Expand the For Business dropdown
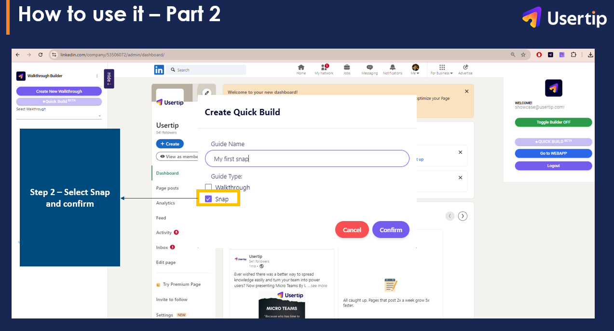 (442, 70)
